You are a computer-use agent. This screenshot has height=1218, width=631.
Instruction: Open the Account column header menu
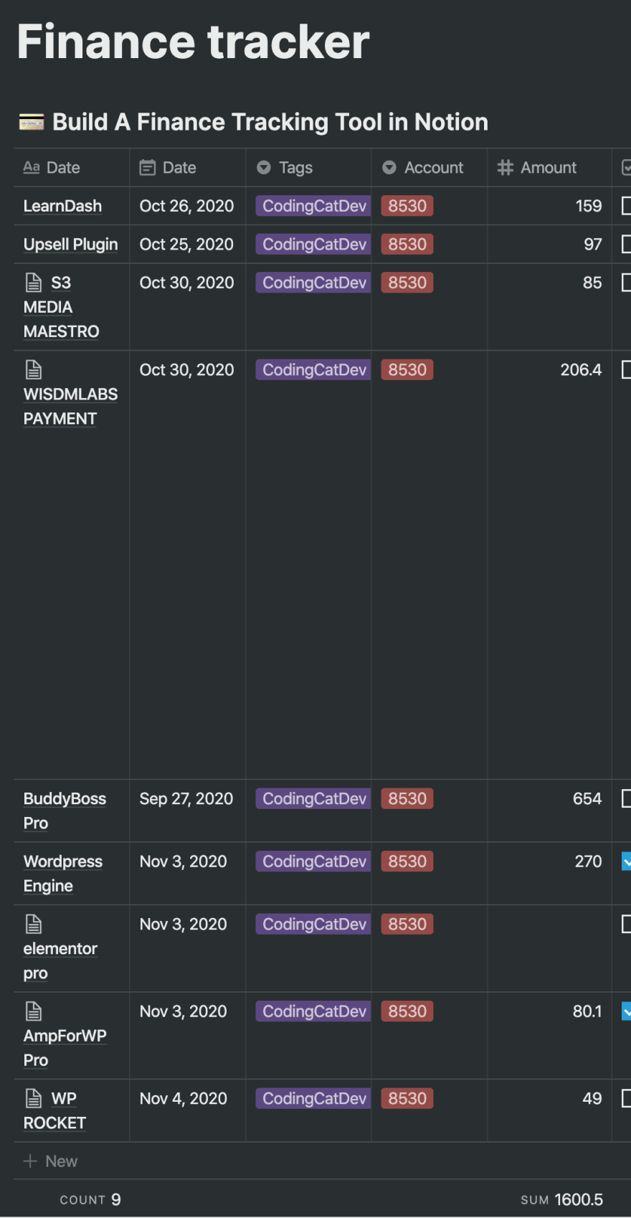pos(430,168)
